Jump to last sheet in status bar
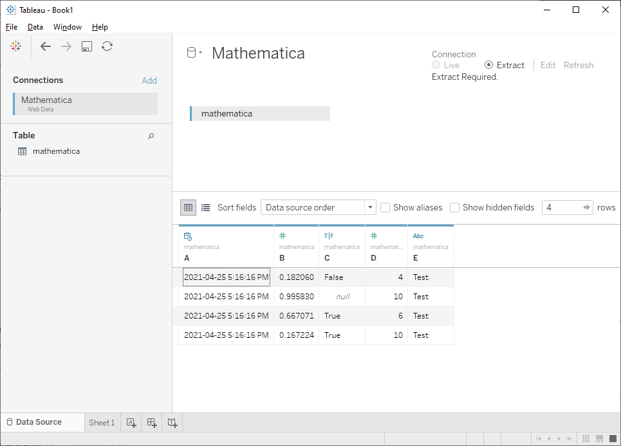This screenshot has width=621, height=446. point(570,438)
